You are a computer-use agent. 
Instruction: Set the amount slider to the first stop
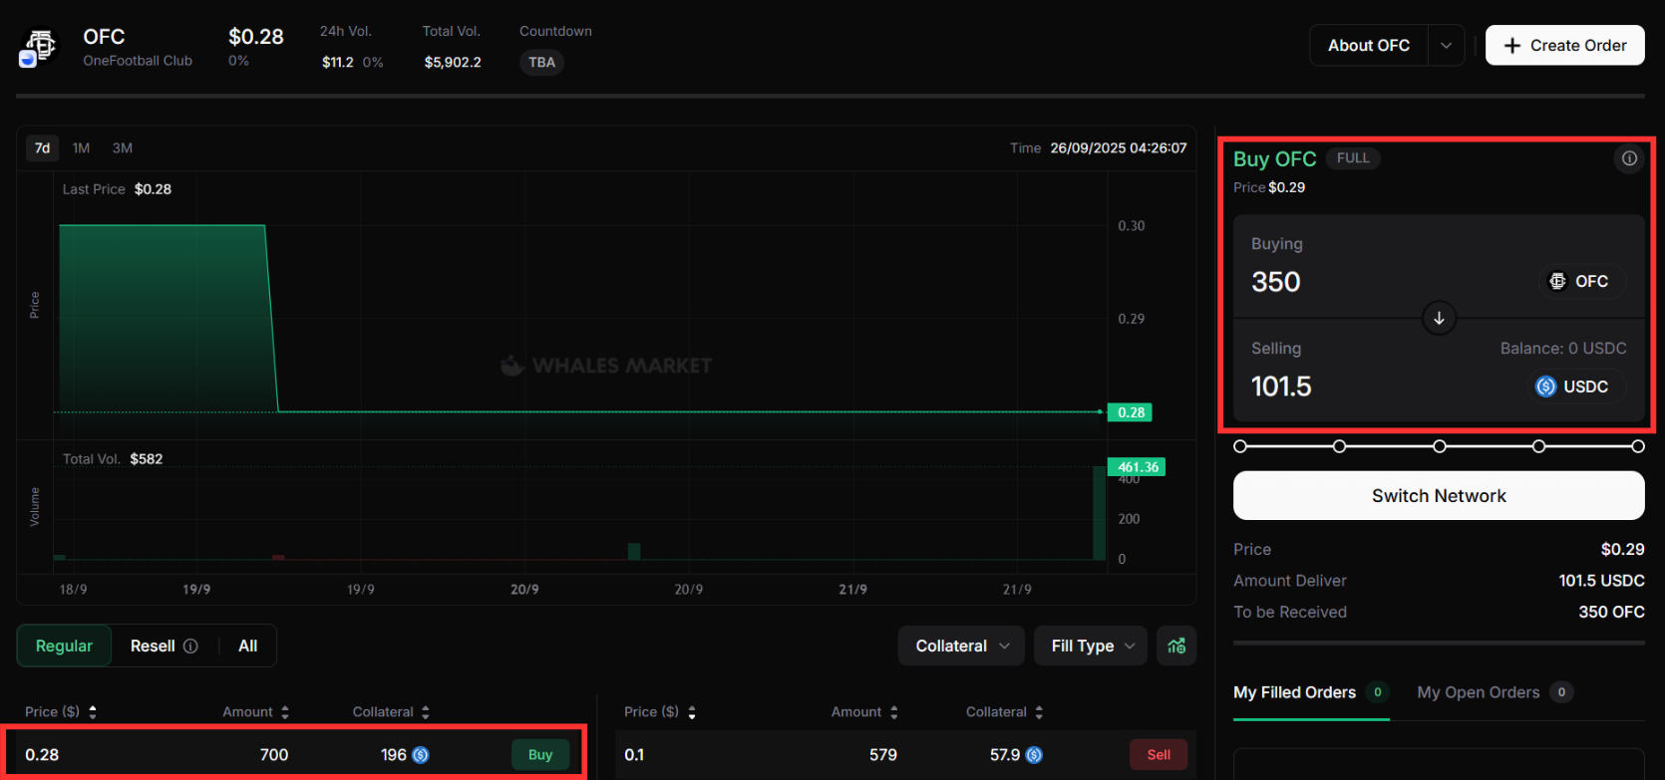pos(1240,446)
